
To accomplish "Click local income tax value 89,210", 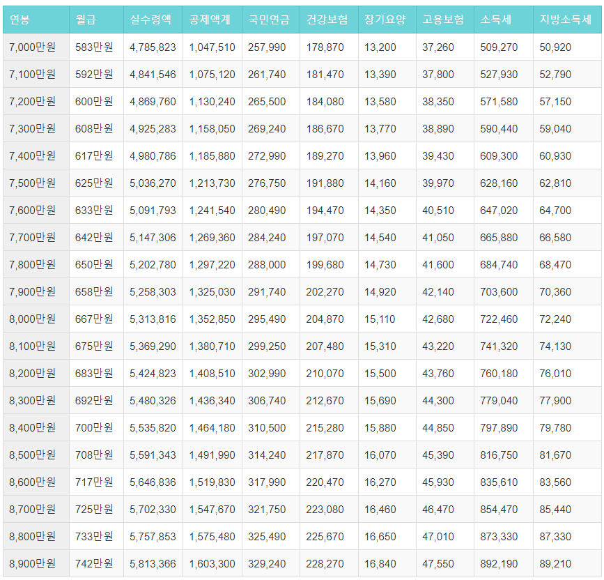I will [x=555, y=564].
